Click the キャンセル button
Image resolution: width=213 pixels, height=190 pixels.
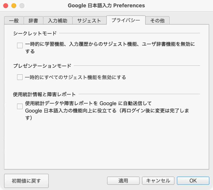[x=158, y=181]
